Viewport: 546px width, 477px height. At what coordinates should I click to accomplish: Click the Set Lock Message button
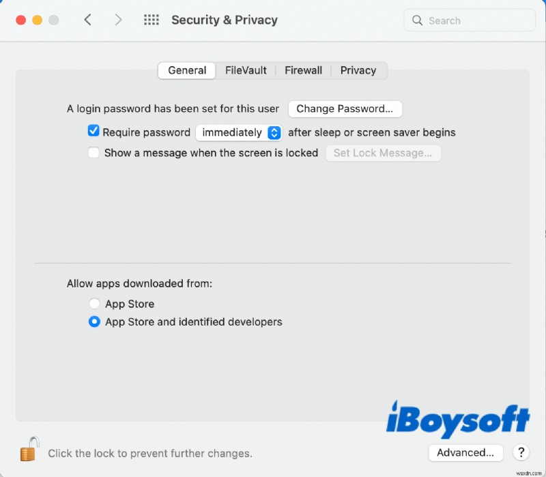[x=384, y=153]
